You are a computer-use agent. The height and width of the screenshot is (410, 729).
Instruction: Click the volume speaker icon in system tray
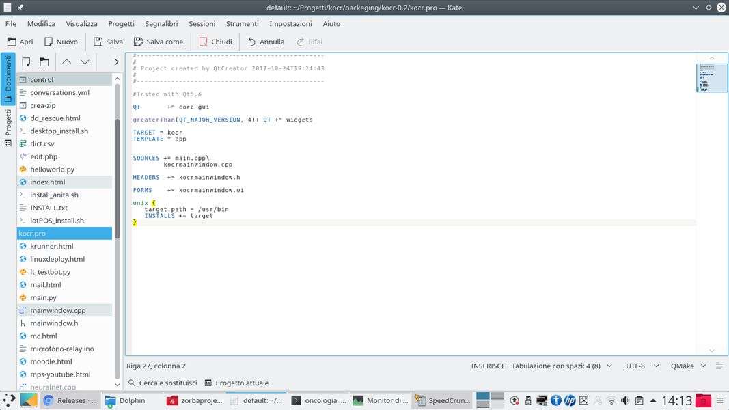point(625,400)
